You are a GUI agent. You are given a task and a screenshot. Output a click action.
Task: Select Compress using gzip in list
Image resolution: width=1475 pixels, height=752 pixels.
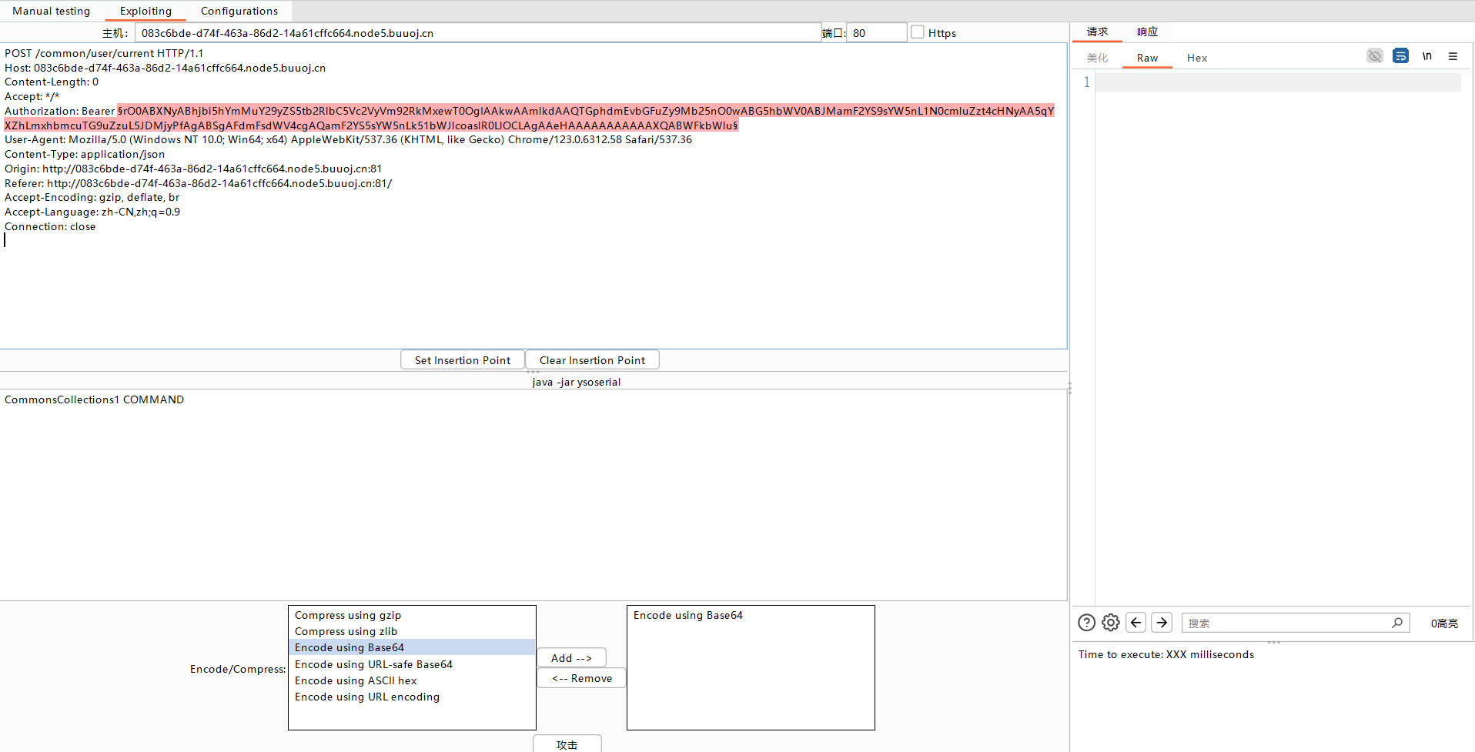click(x=348, y=615)
